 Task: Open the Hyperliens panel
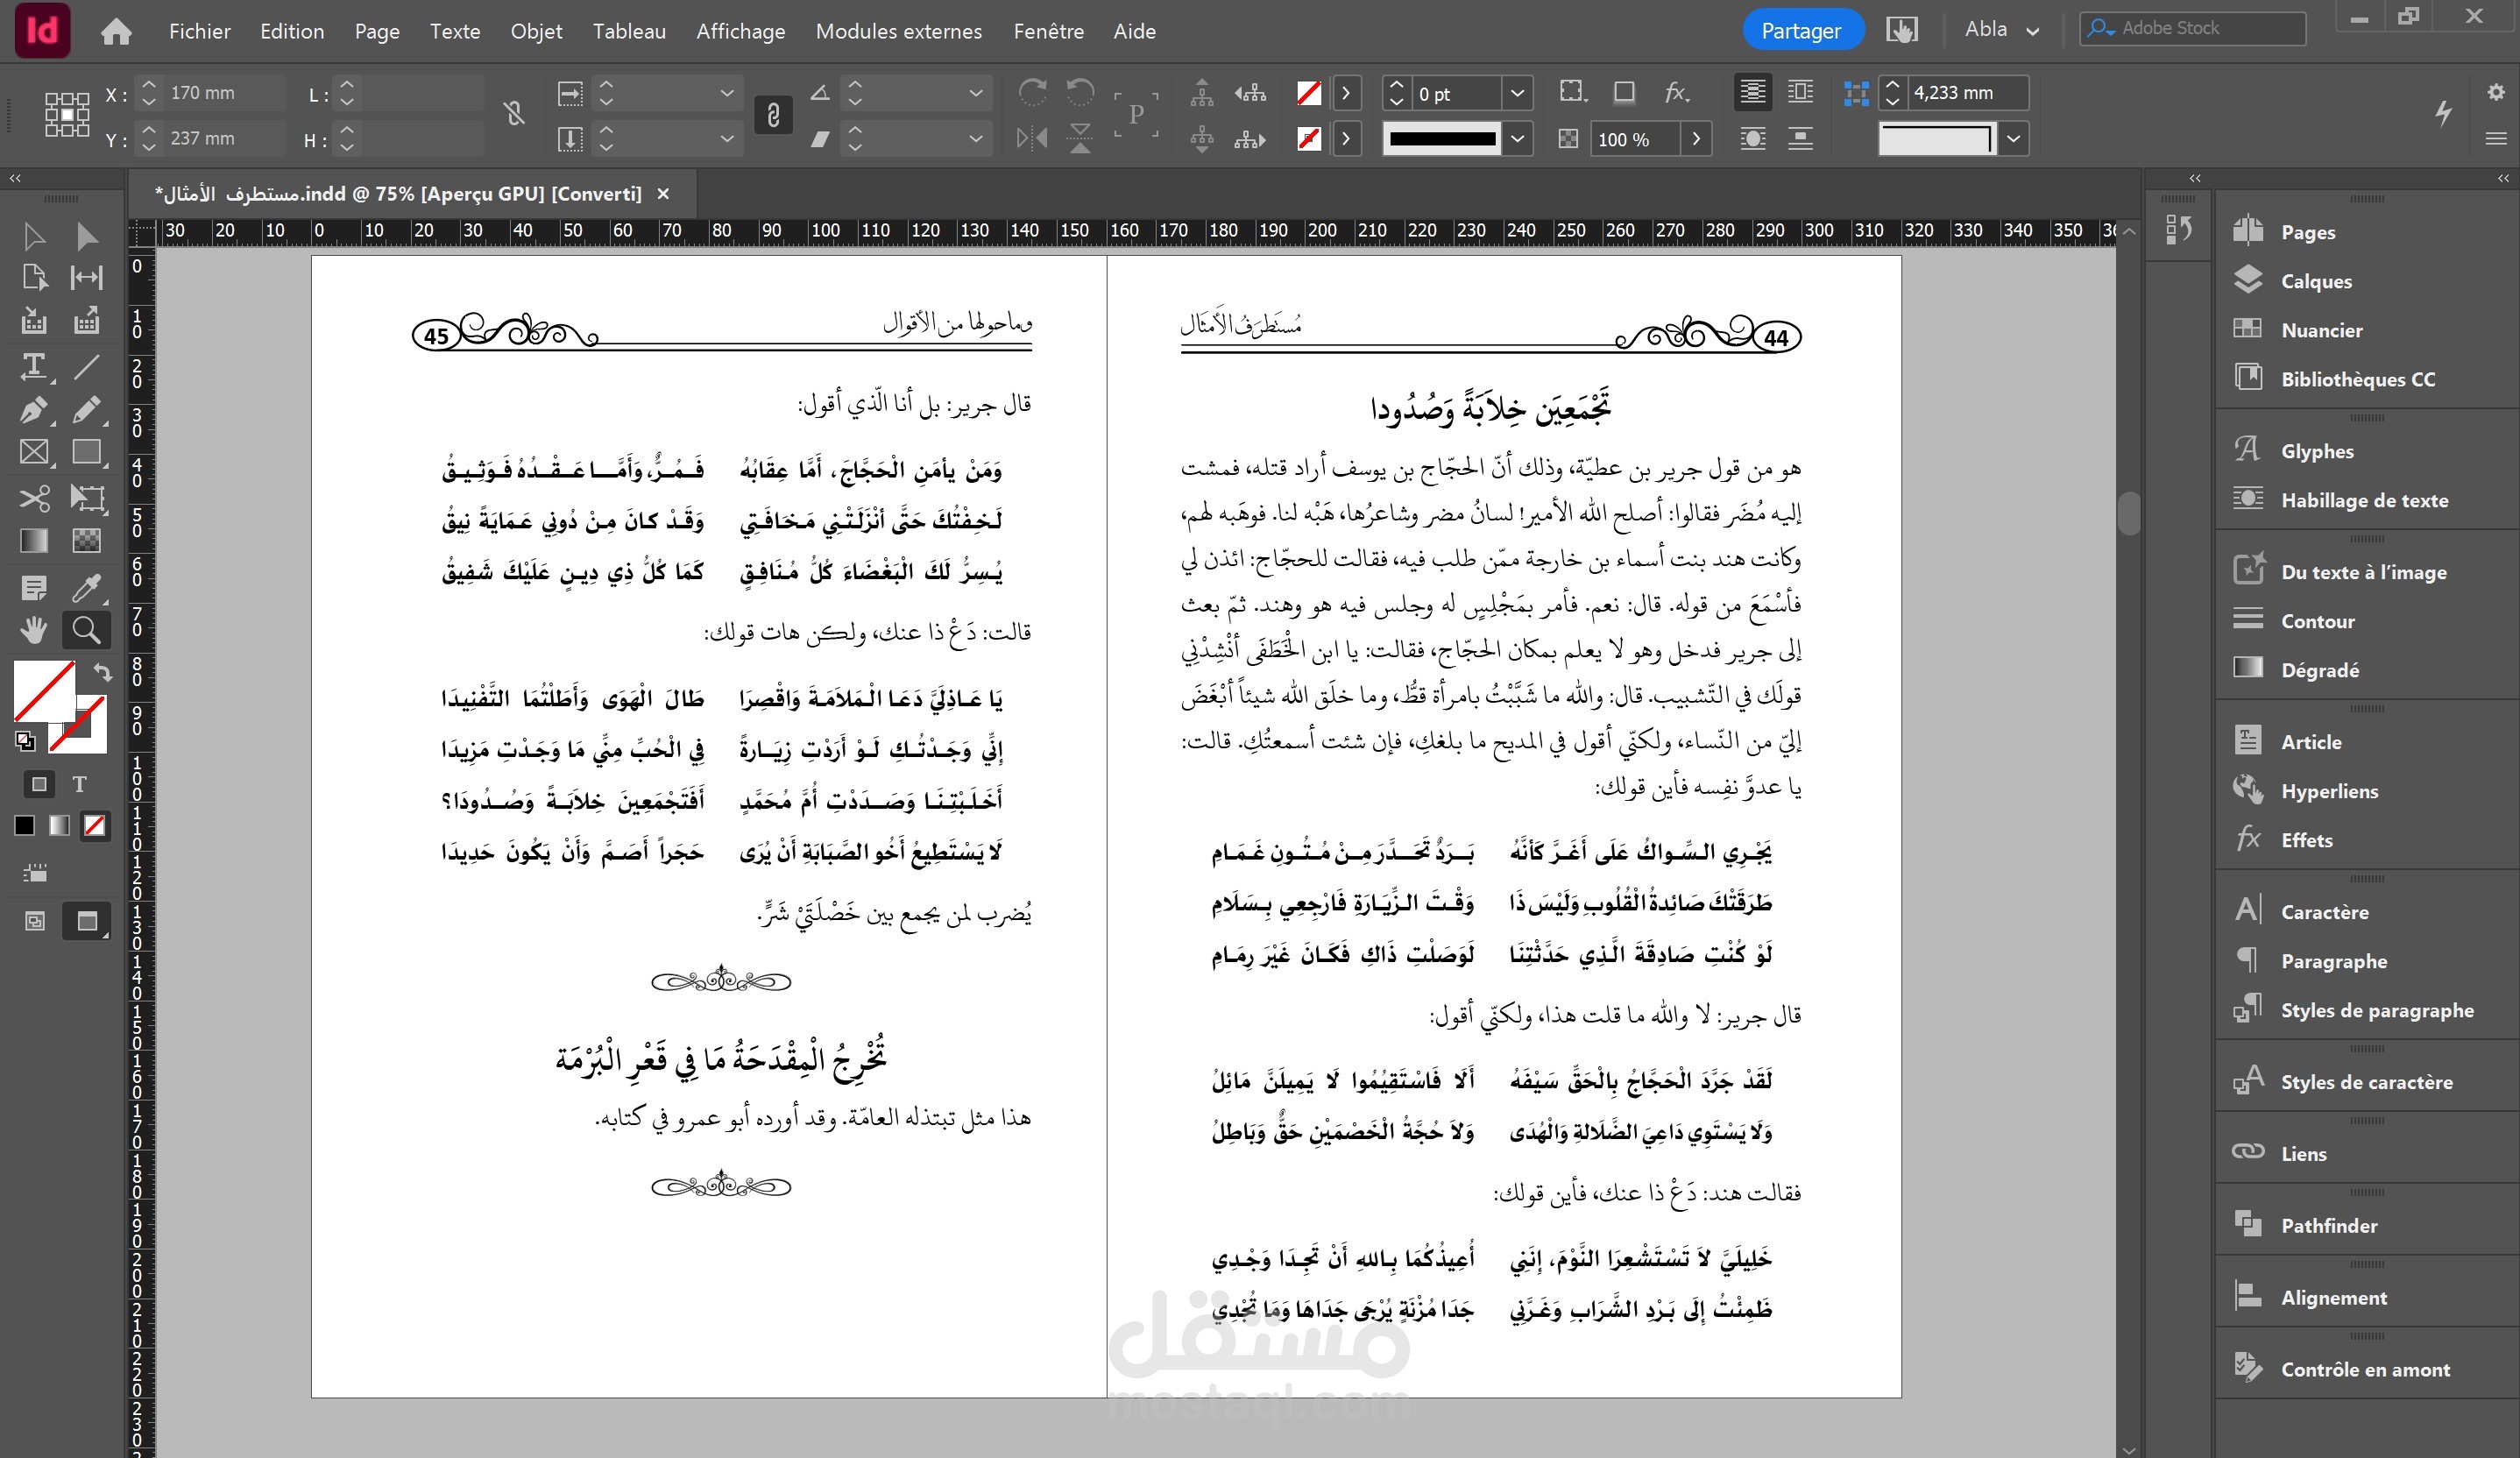(2328, 791)
